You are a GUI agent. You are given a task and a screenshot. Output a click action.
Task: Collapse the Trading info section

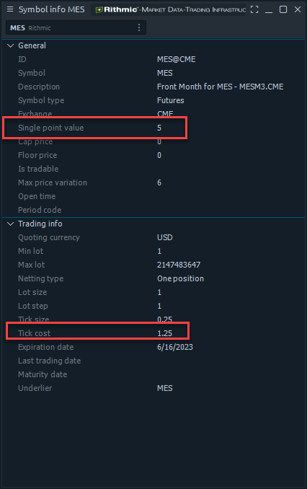click(x=10, y=224)
